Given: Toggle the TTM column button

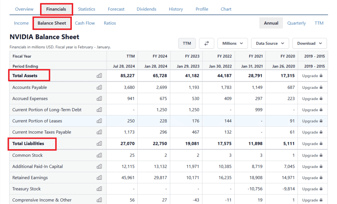Looking at the screenshot, I should pyautogui.click(x=187, y=43).
